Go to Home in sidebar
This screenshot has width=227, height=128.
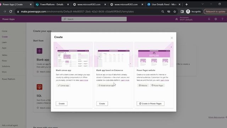(x=5, y=31)
